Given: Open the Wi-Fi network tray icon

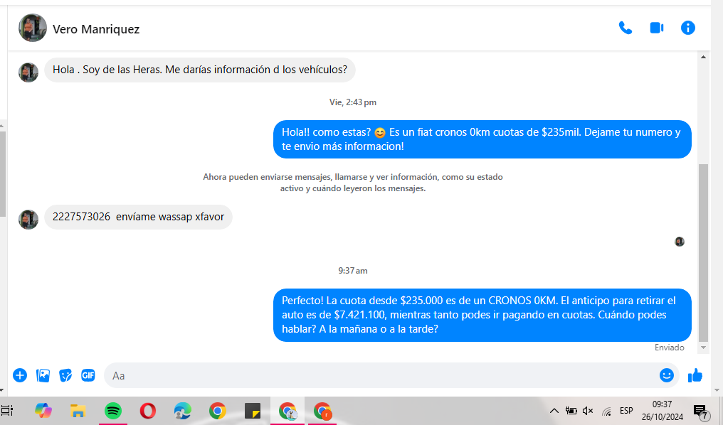Looking at the screenshot, I should (607, 411).
